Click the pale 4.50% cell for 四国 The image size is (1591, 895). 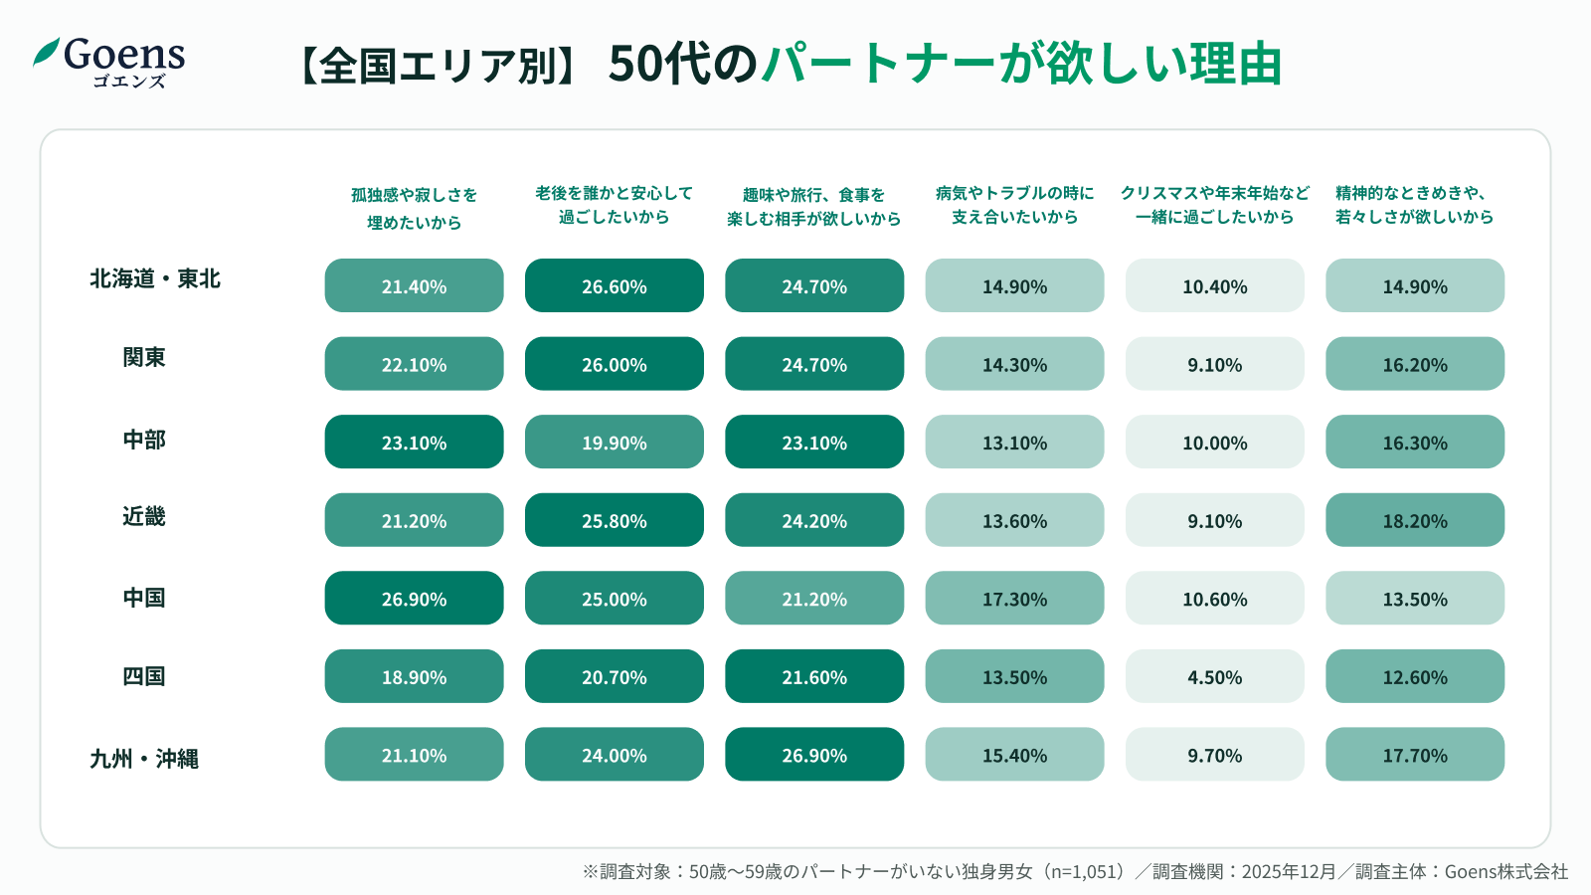pyautogui.click(x=1214, y=677)
